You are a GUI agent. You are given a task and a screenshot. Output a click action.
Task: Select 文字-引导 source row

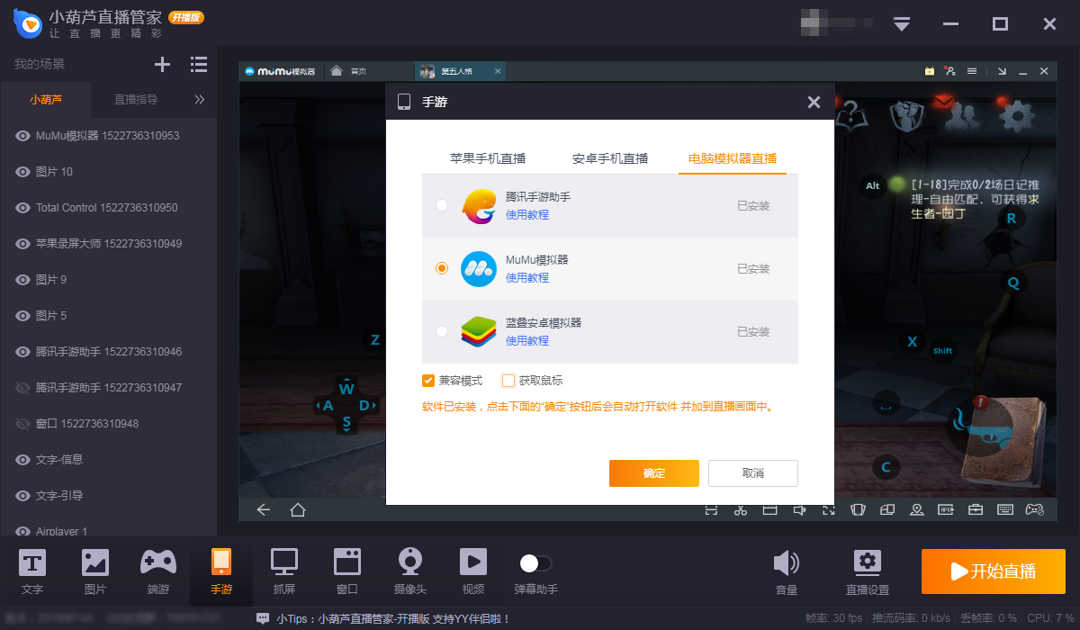click(x=108, y=496)
